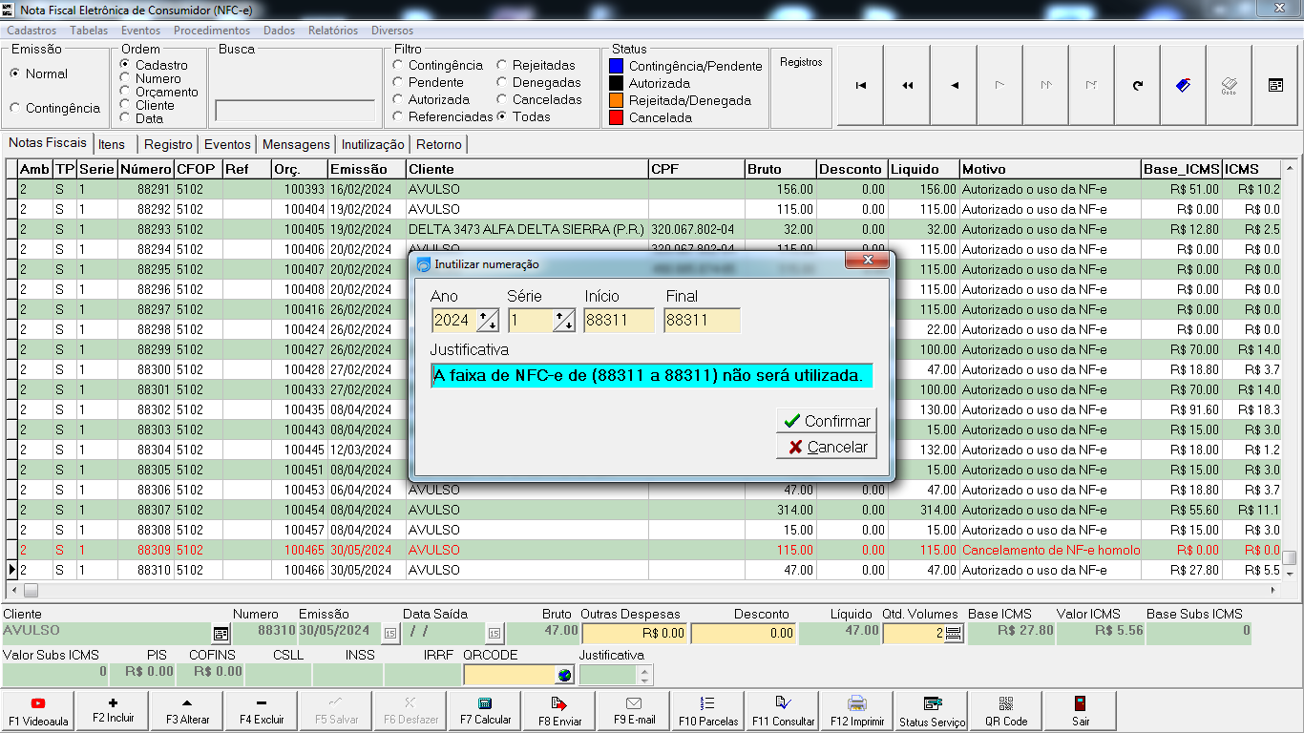Select the Canceladas filter option

pos(502,99)
